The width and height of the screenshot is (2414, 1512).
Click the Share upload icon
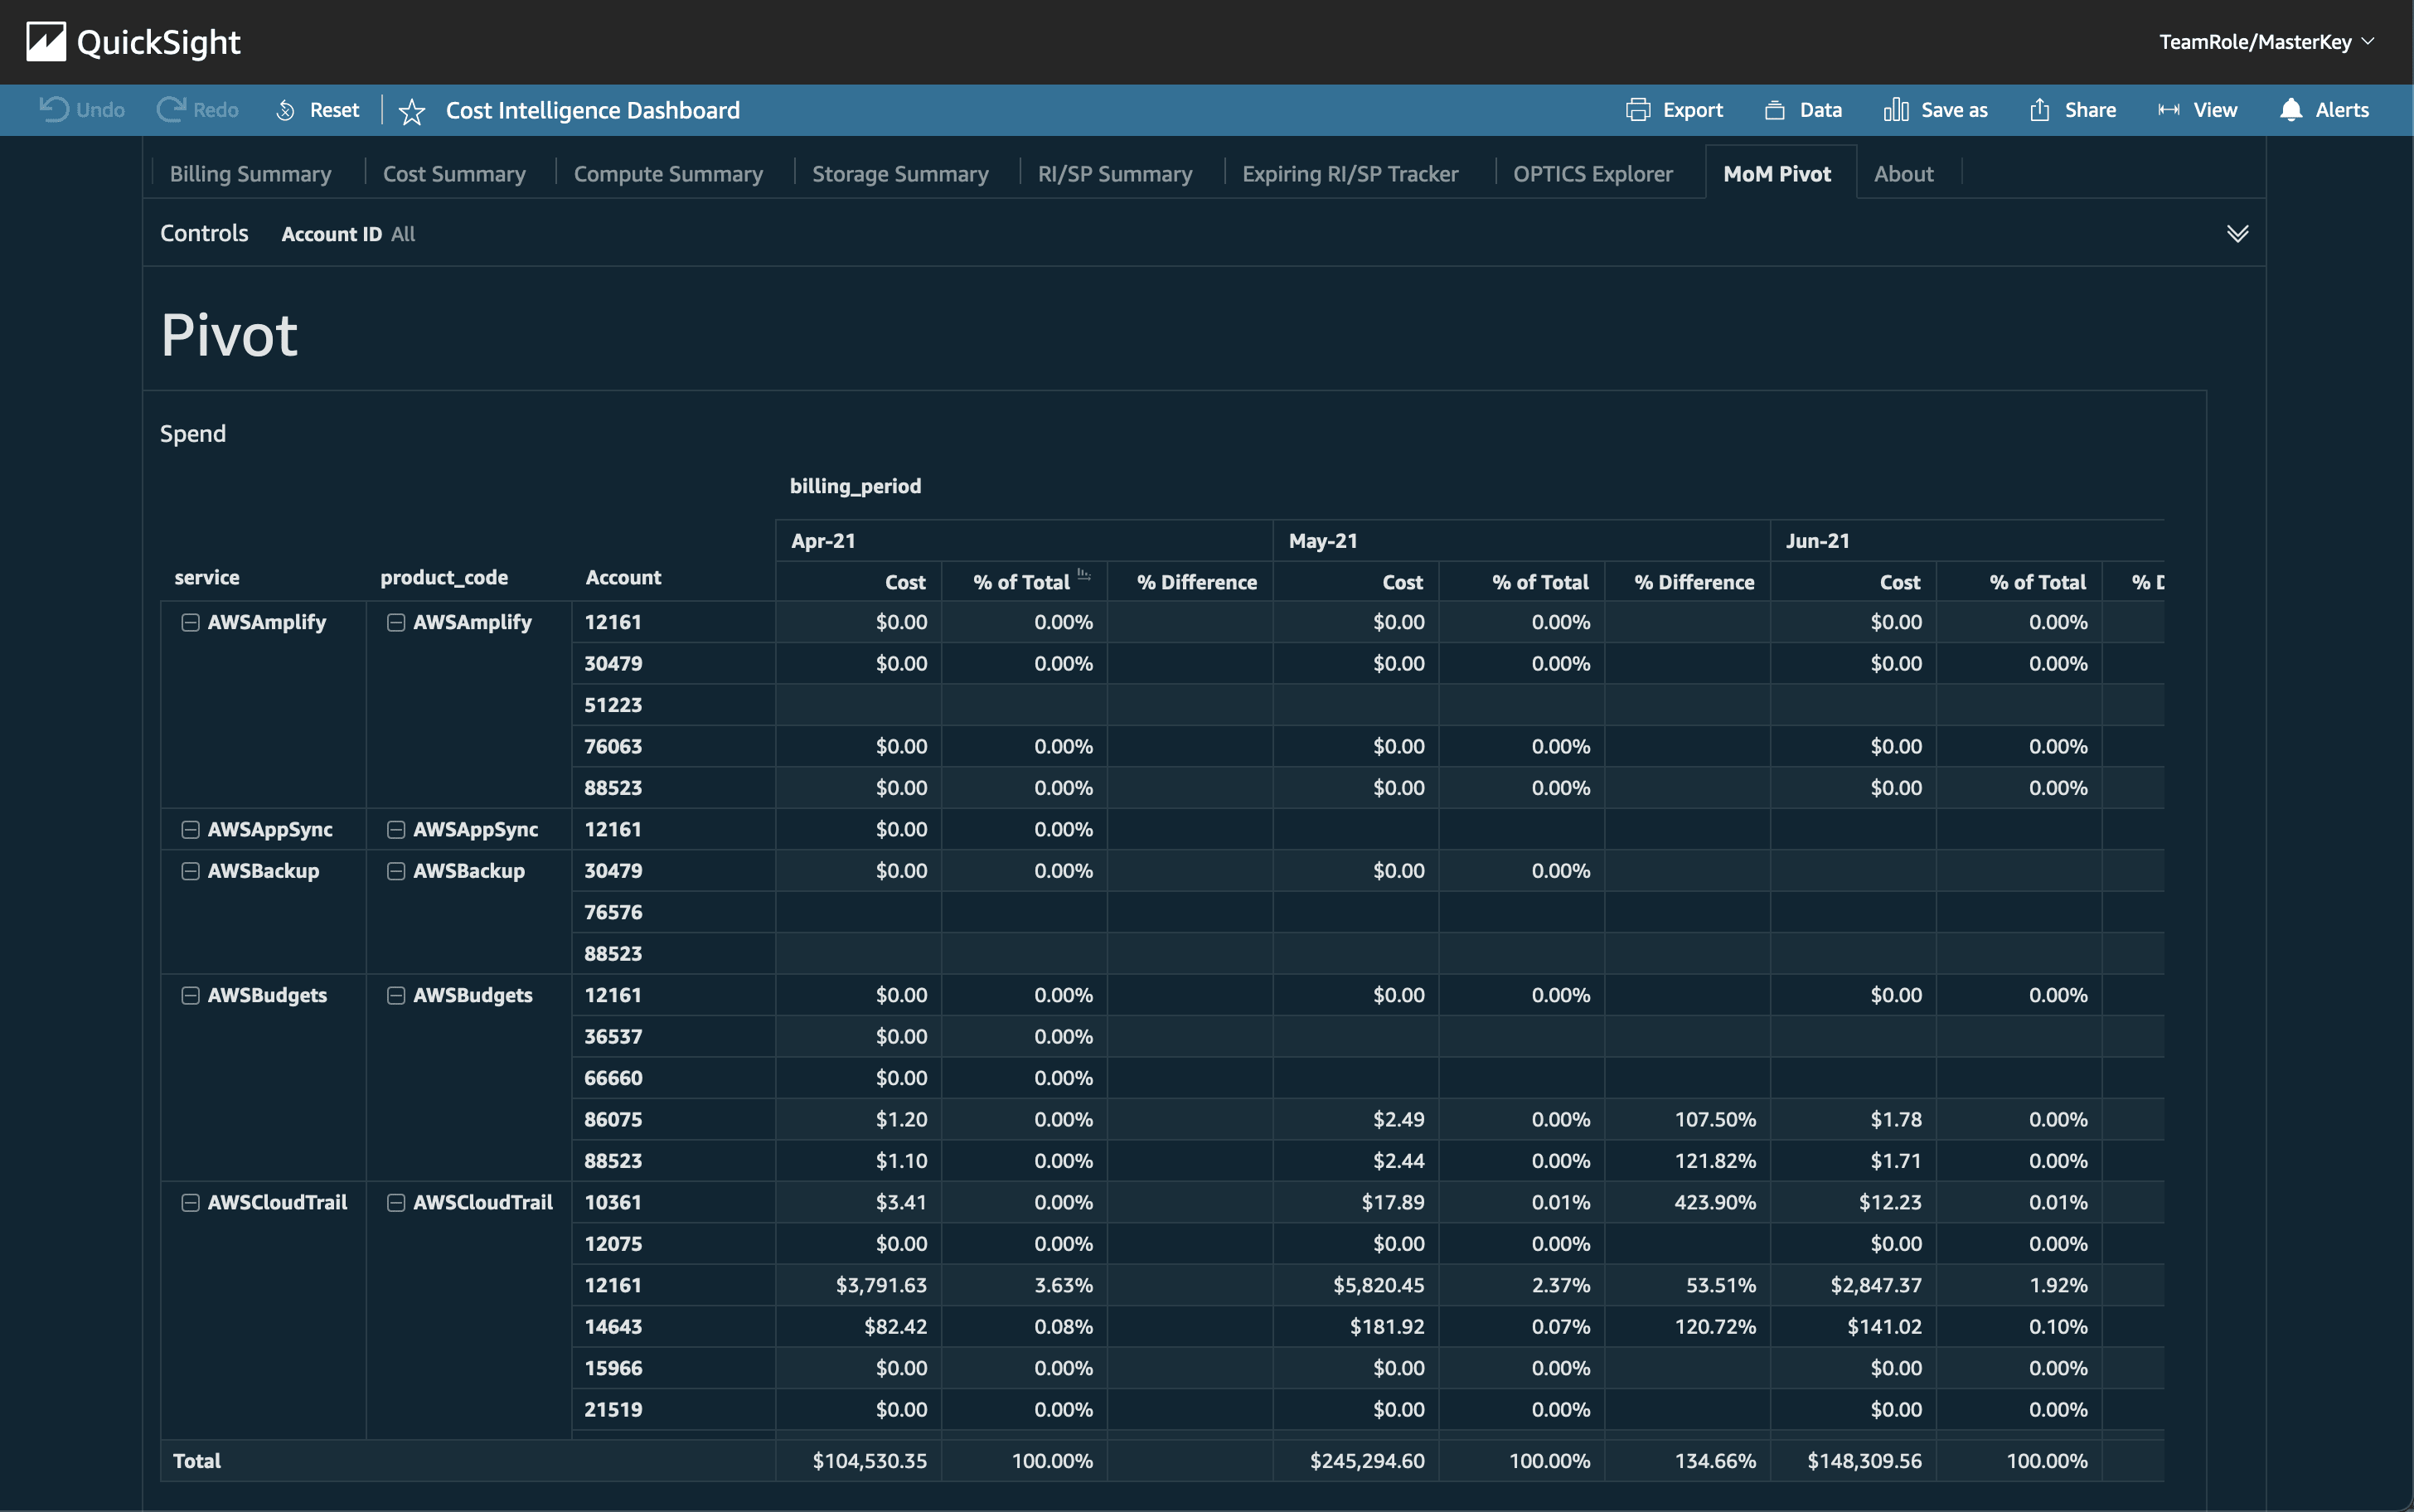coord(2040,110)
